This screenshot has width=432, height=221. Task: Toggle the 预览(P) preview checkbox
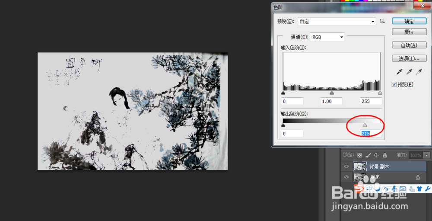394,84
